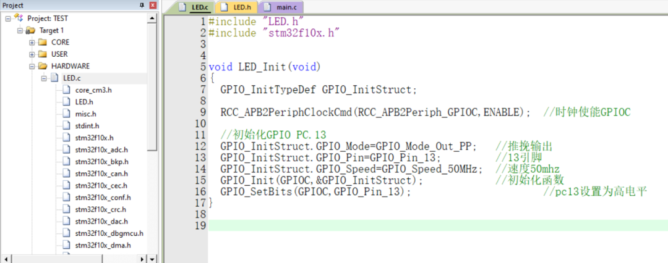
Task: Pin the Project panel with pushpin icon
Action: pos(143,6)
